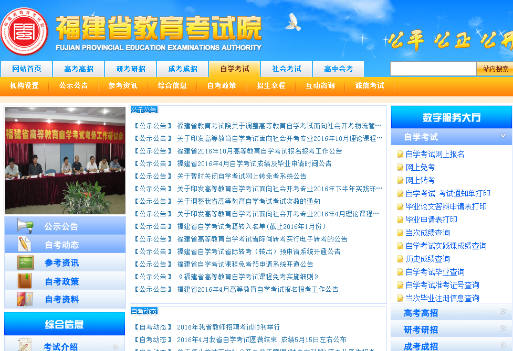
Task: Click the green chalkboard icon beside 参考资讯
Action: [x=26, y=262]
